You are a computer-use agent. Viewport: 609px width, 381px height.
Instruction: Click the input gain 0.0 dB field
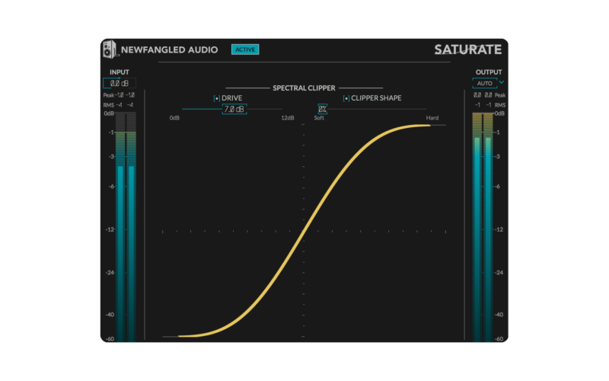tap(119, 83)
